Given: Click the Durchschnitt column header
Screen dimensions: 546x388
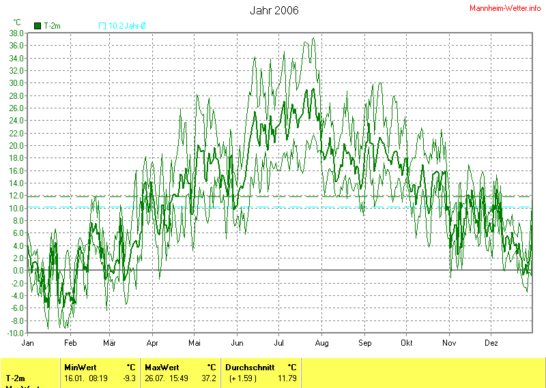Looking at the screenshot, I should click(250, 367).
